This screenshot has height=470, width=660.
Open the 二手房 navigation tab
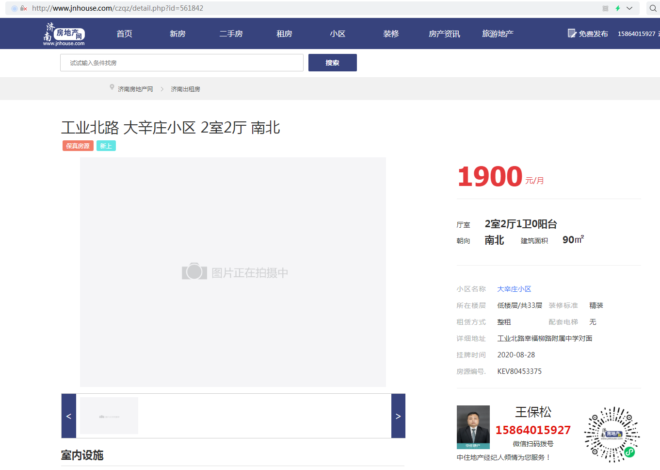point(231,34)
